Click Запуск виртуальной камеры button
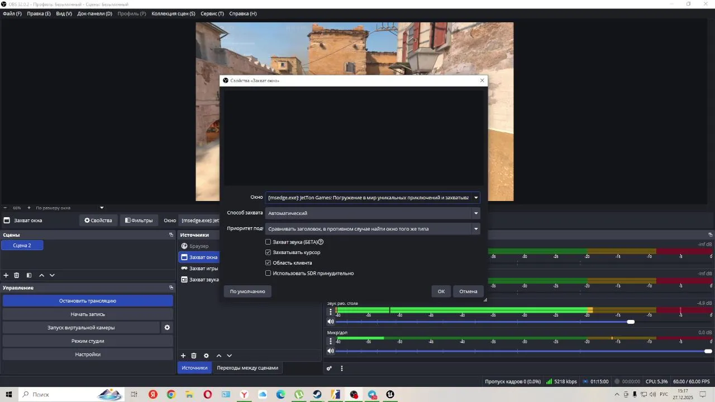This screenshot has width=715, height=402. coord(81,328)
